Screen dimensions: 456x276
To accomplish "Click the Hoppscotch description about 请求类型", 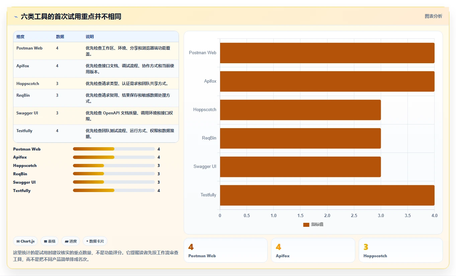I will (127, 84).
